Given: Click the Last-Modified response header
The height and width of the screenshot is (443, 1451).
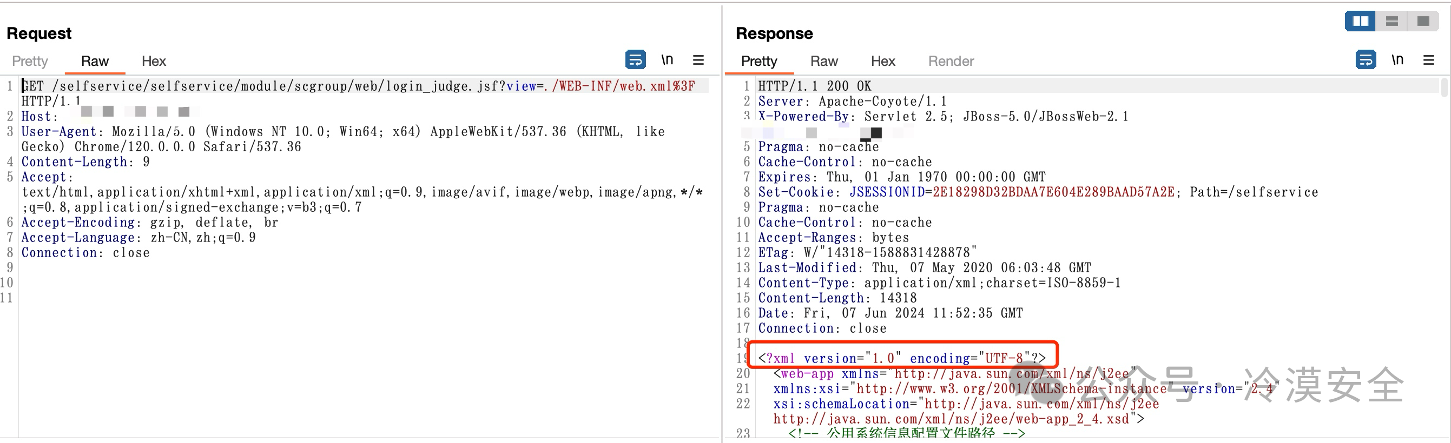Looking at the screenshot, I should (925, 268).
